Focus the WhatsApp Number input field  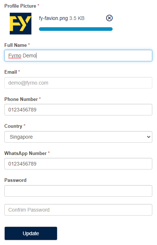[x=78, y=164]
